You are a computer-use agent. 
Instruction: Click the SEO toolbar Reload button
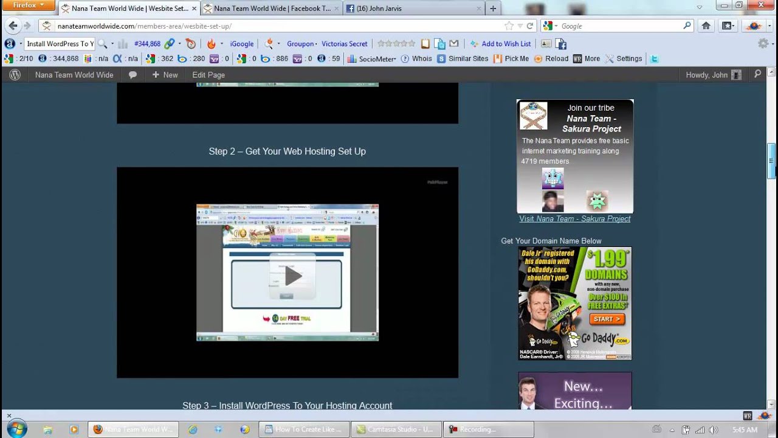[x=551, y=59]
